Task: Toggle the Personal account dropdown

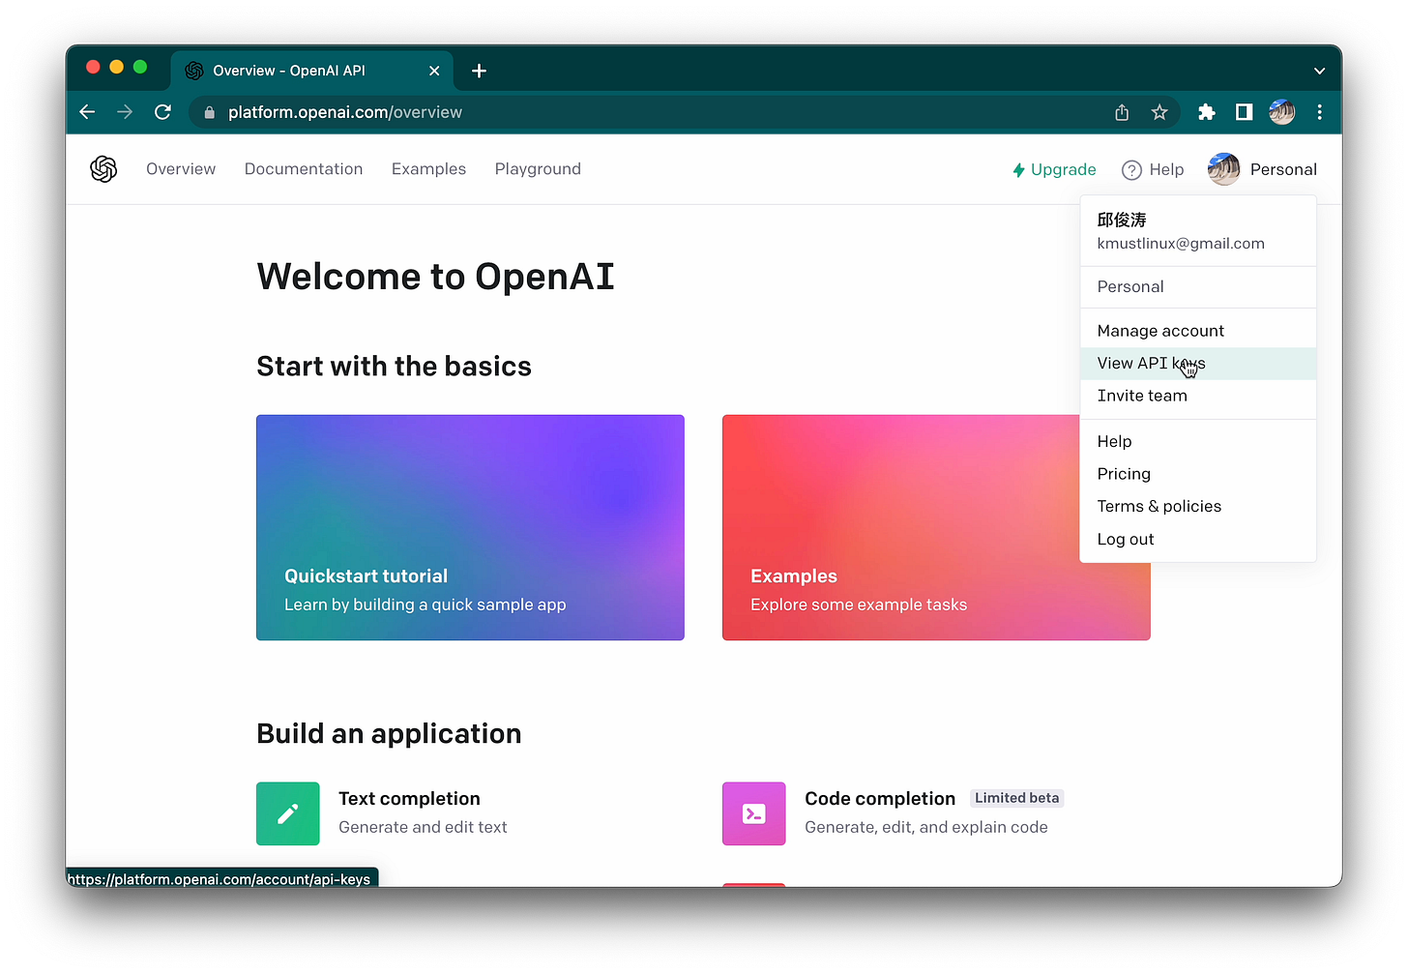Action: [1262, 169]
